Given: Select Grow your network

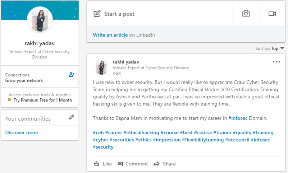Looking at the screenshot, I should [24, 80].
